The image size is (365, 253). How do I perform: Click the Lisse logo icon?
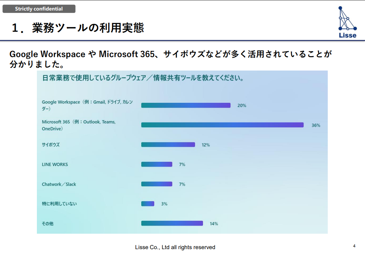pos(347,22)
